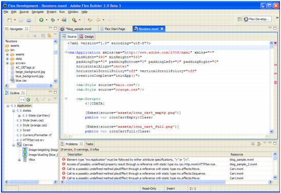The height and width of the screenshot is (193, 281).
Task: Open the Source menu
Action: click(24, 12)
